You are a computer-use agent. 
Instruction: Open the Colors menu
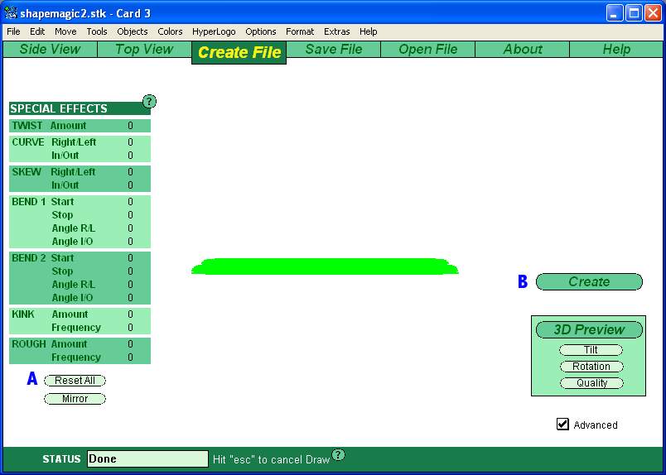tap(170, 31)
